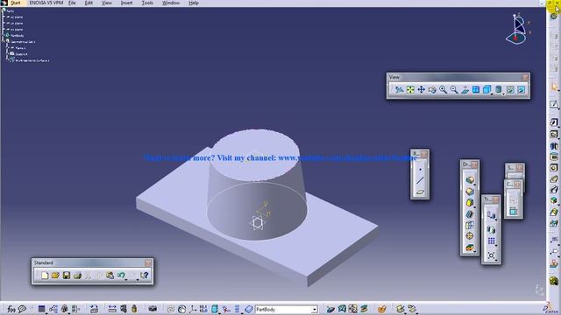
Task: Click the Isometric View cube icon
Action: (487, 89)
